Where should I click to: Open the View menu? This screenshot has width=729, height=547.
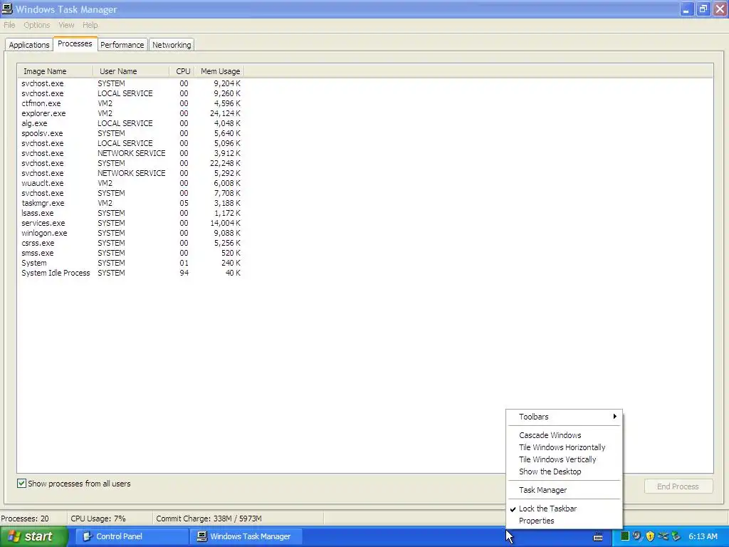click(66, 25)
